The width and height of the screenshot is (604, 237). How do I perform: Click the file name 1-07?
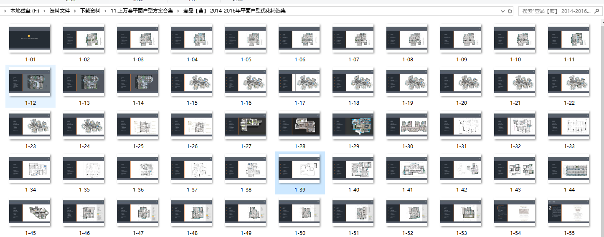click(354, 60)
